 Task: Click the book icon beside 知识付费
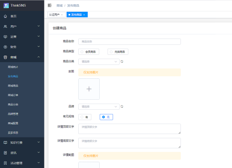coord(5,142)
